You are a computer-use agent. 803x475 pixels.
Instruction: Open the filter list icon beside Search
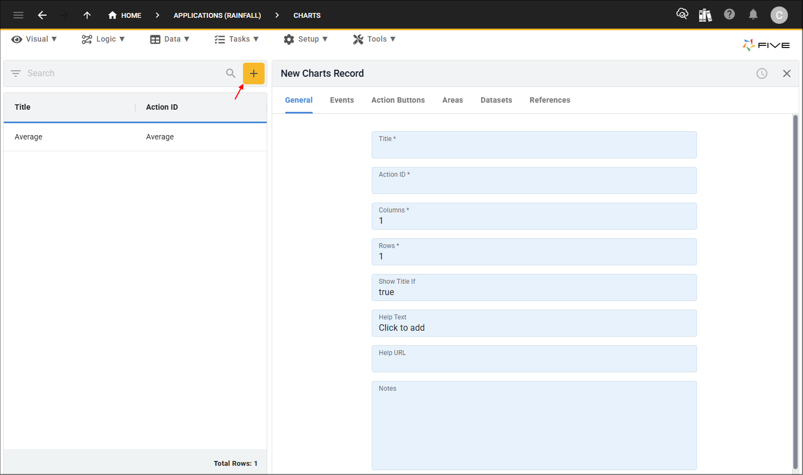coord(16,73)
